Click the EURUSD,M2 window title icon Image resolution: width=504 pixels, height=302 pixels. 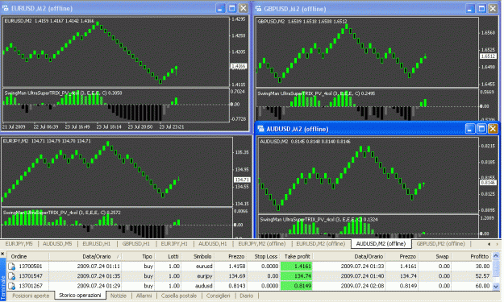coord(6,8)
